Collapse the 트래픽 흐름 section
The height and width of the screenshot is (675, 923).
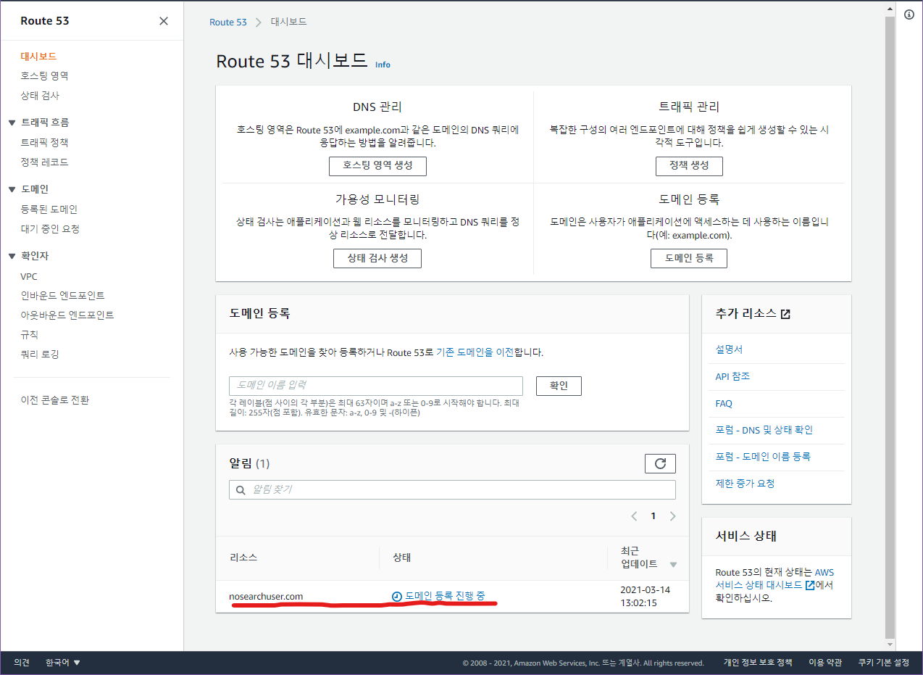pyautogui.click(x=12, y=123)
